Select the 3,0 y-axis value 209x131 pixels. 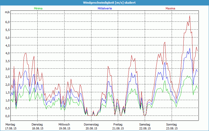tap(7, 69)
